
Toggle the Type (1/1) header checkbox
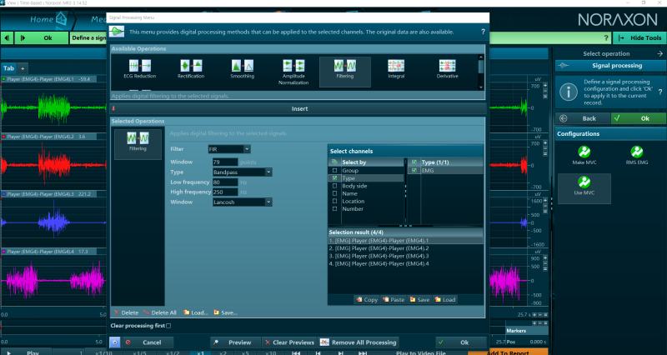point(414,162)
